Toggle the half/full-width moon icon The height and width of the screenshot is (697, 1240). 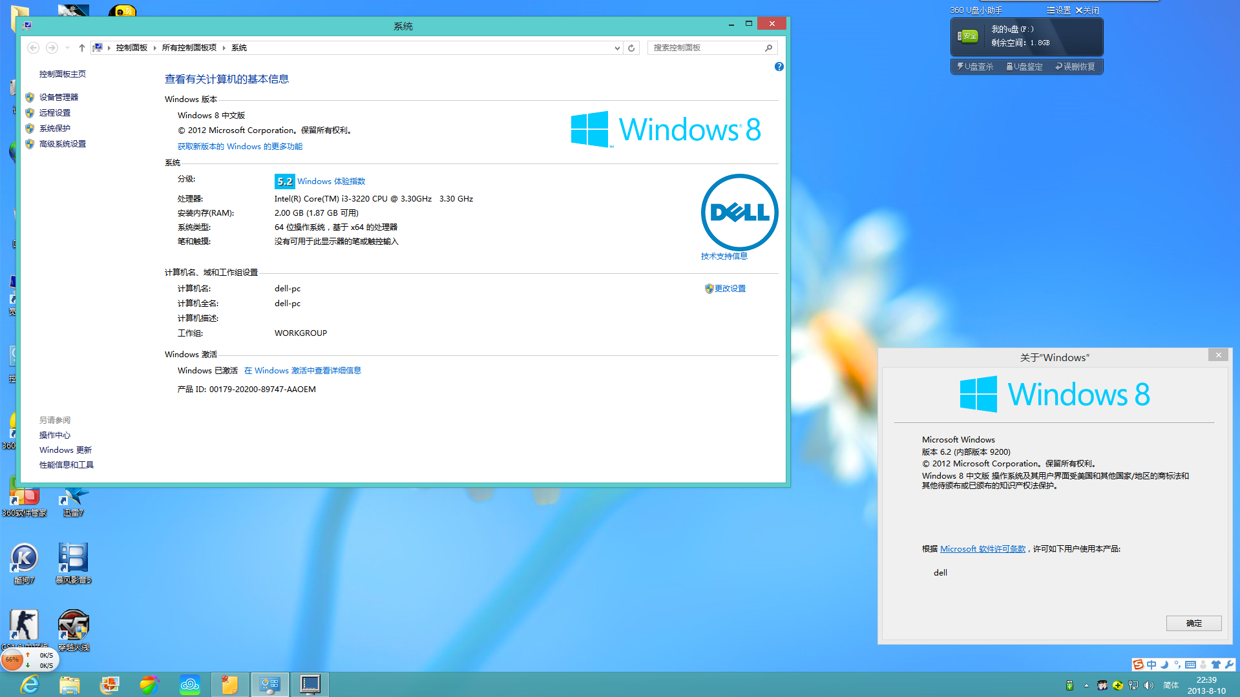[x=1164, y=665]
